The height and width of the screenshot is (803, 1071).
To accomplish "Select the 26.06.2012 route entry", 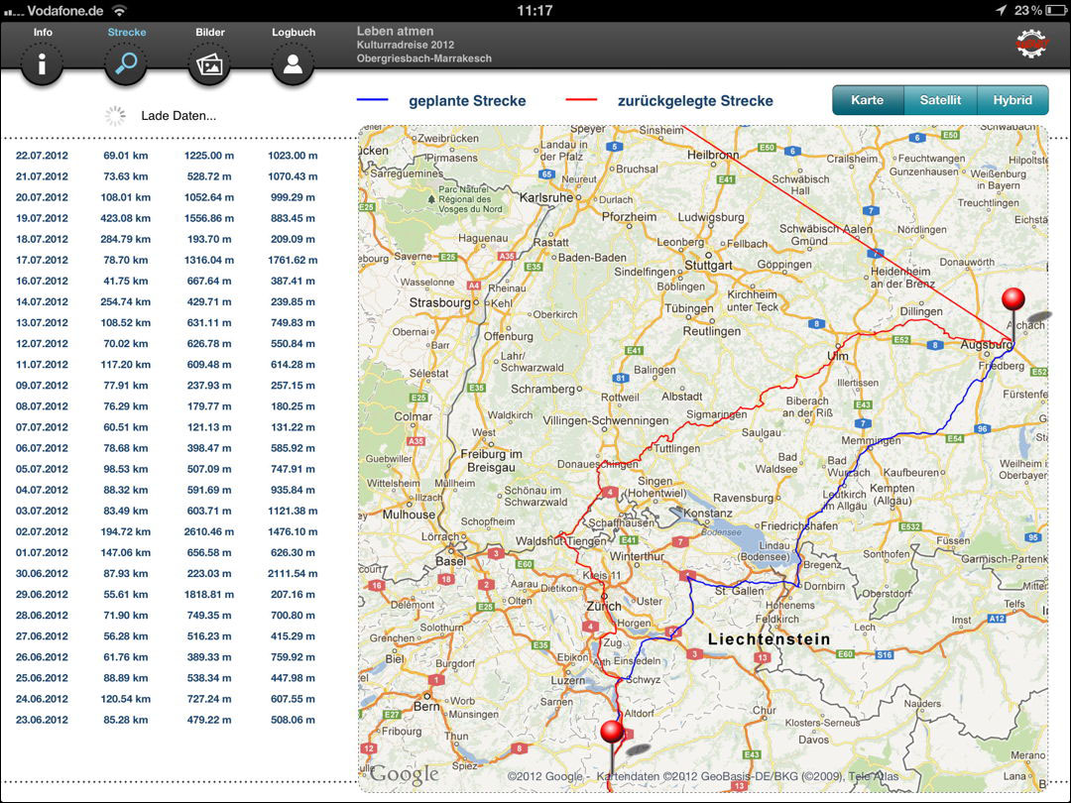I will pyautogui.click(x=167, y=657).
